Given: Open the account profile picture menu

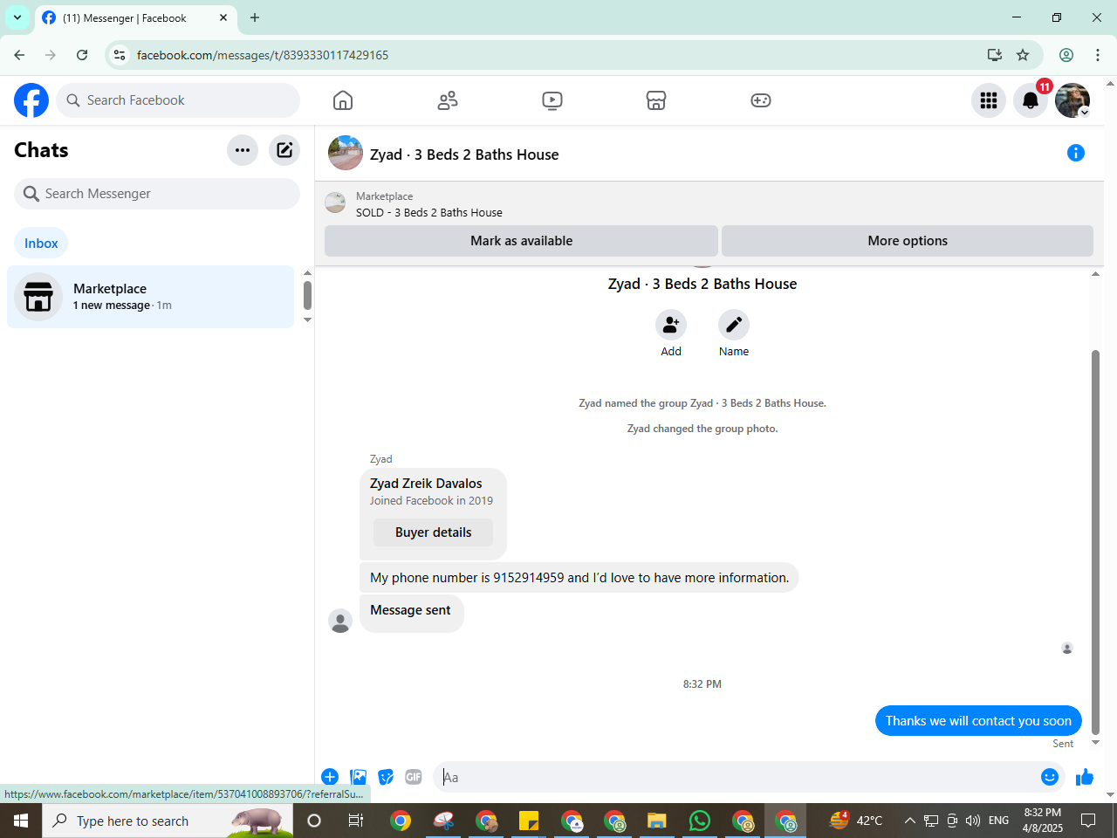Looking at the screenshot, I should (1072, 100).
